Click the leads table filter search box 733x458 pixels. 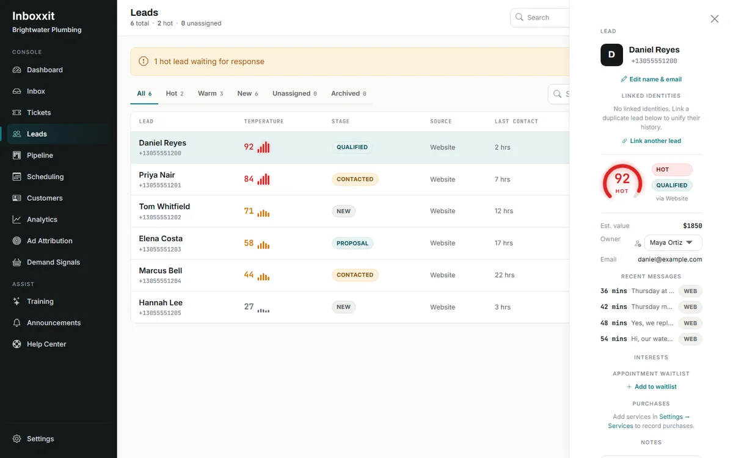point(559,94)
